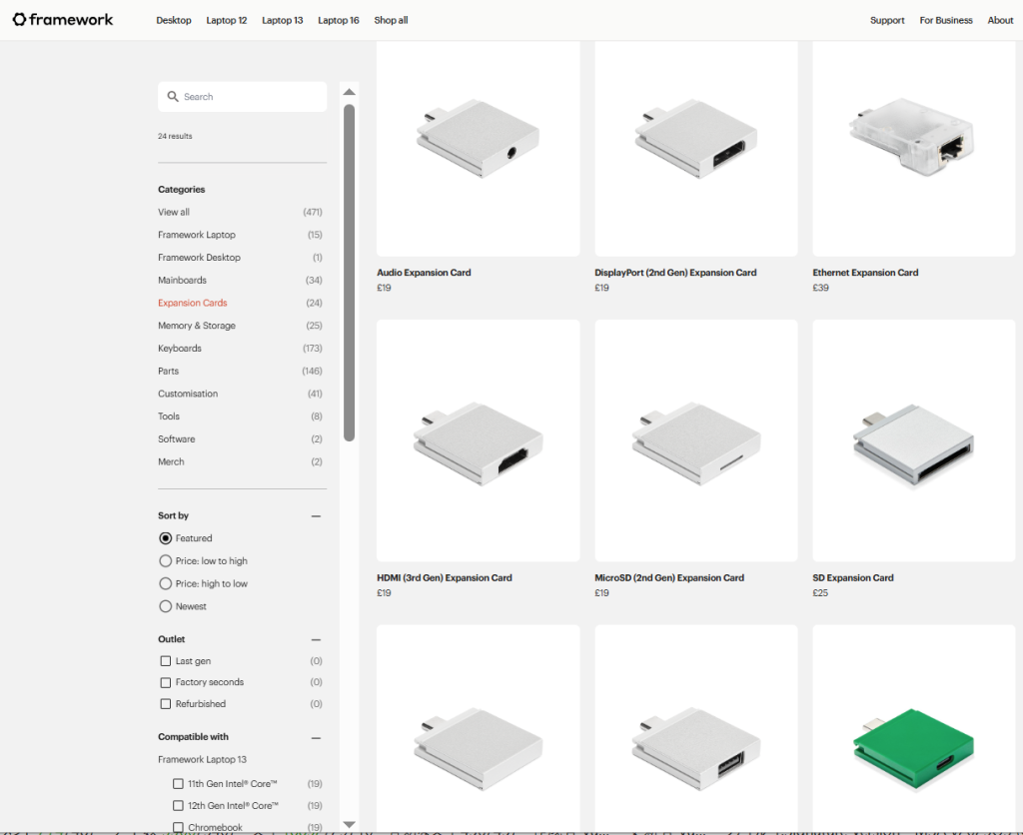1023x835 pixels.
Task: Open the Shop all menu
Action: [391, 20]
